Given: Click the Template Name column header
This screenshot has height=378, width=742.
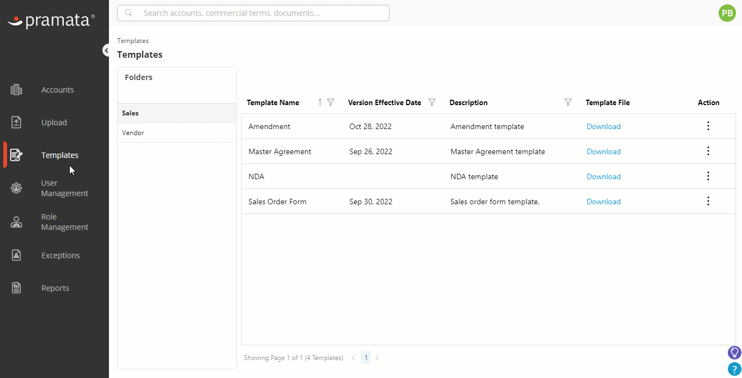Looking at the screenshot, I should tap(273, 102).
